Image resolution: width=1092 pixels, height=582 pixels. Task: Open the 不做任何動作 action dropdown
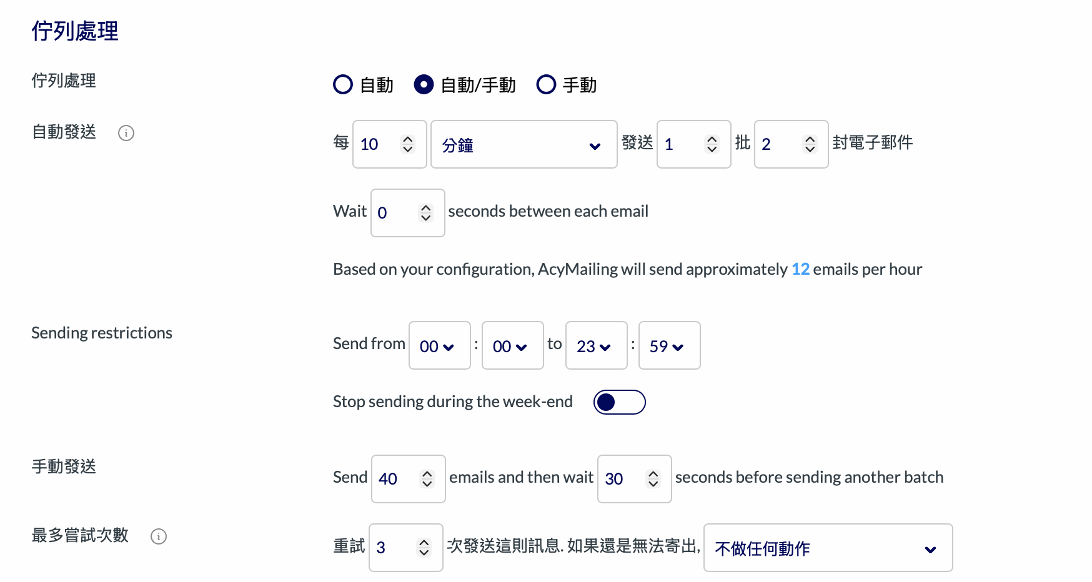point(827,548)
